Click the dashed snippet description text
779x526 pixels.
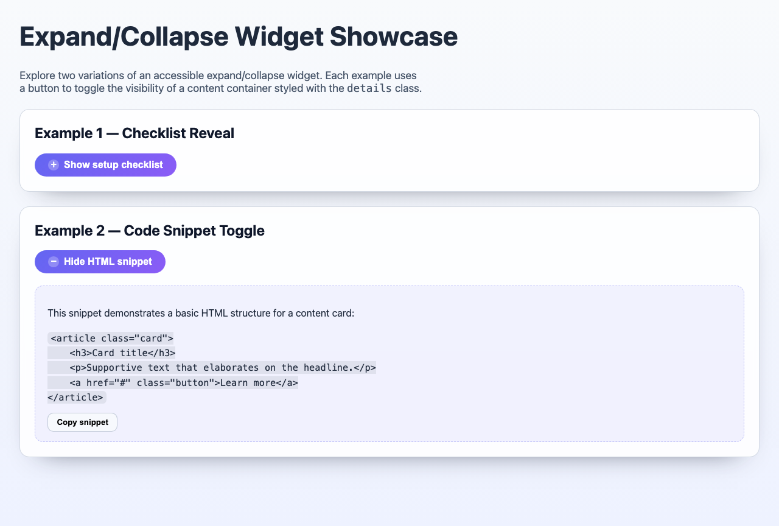202,313
